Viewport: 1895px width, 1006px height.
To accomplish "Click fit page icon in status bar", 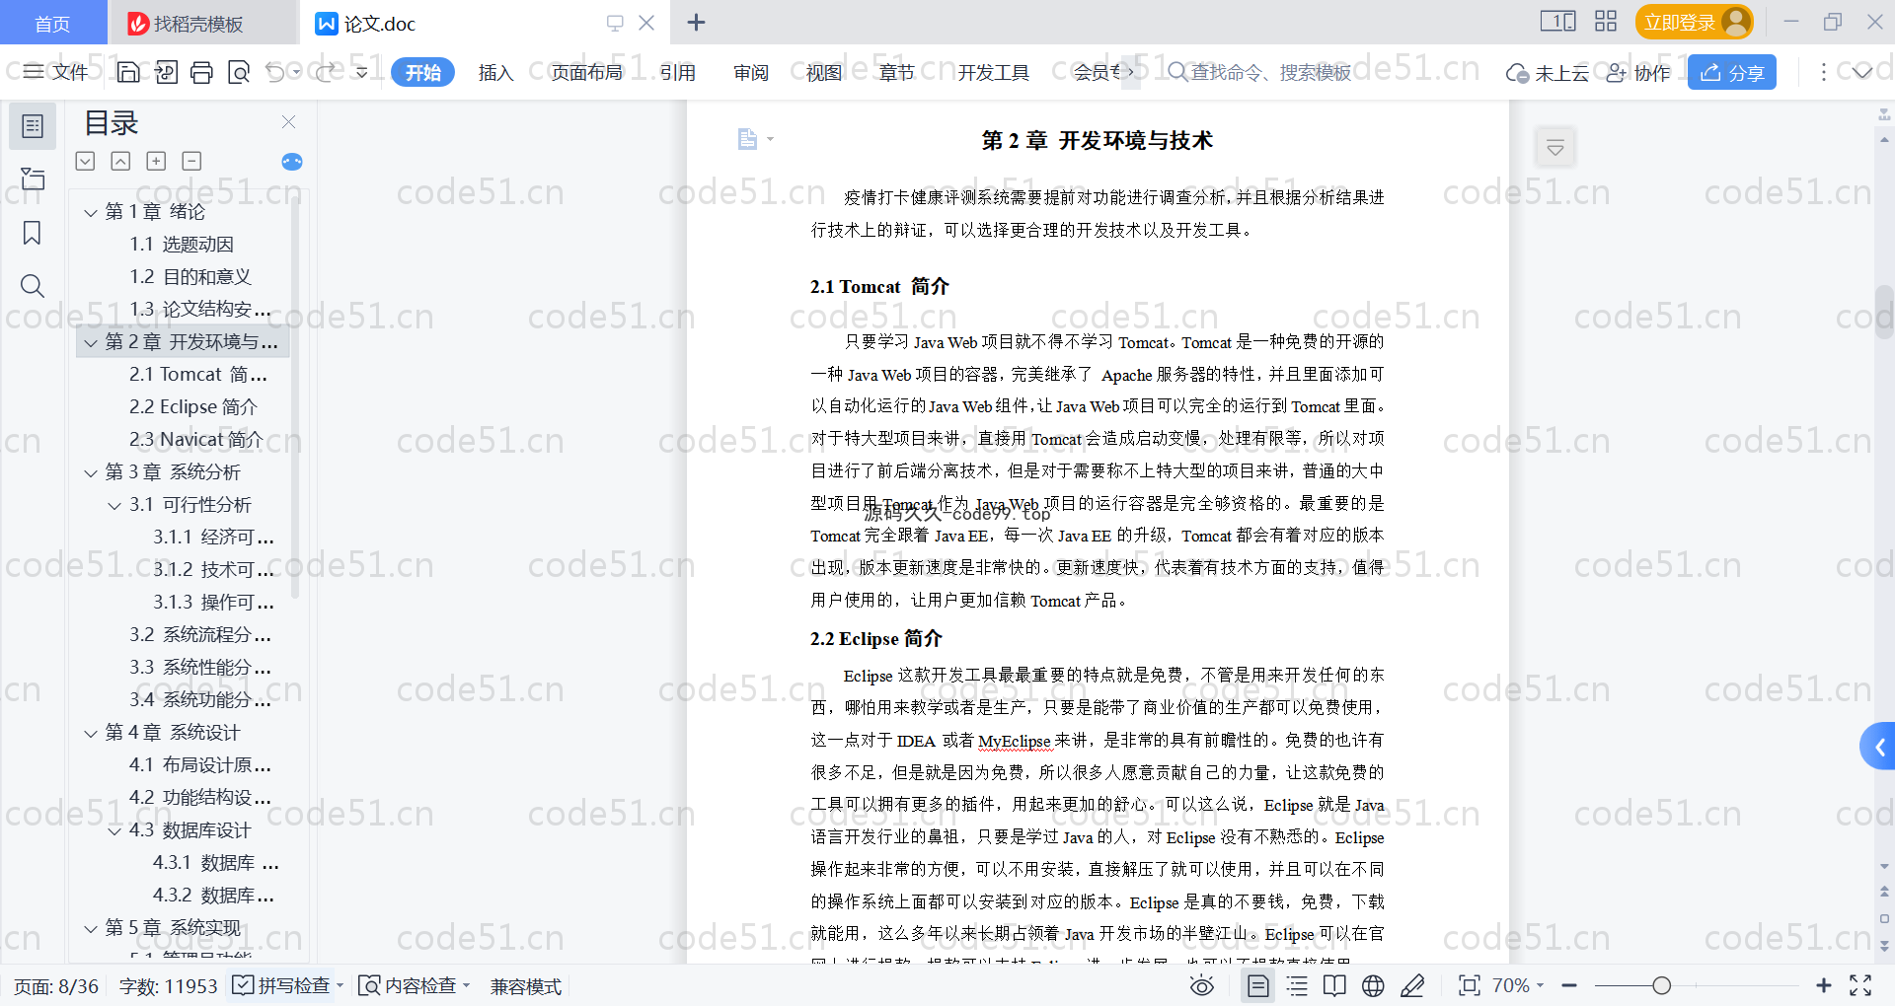I will [x=1470, y=985].
